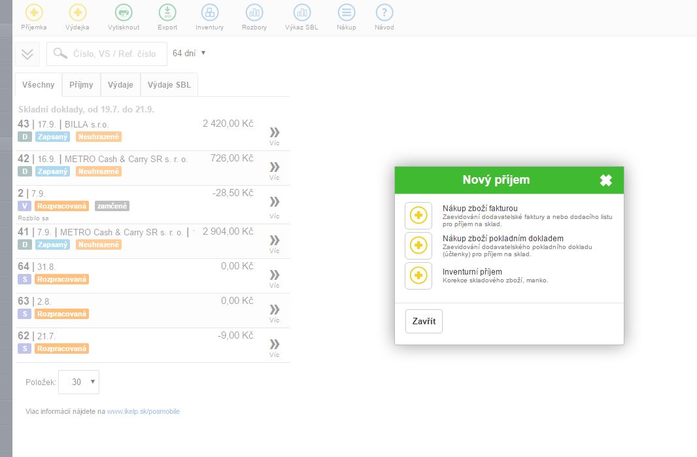Open Výkaz SBL report icon
Image resolution: width=697 pixels, height=457 pixels.
point(302,12)
